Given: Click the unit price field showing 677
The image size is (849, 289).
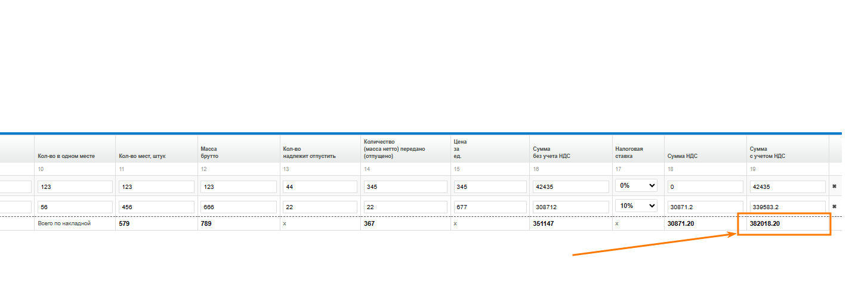Looking at the screenshot, I should coord(490,206).
